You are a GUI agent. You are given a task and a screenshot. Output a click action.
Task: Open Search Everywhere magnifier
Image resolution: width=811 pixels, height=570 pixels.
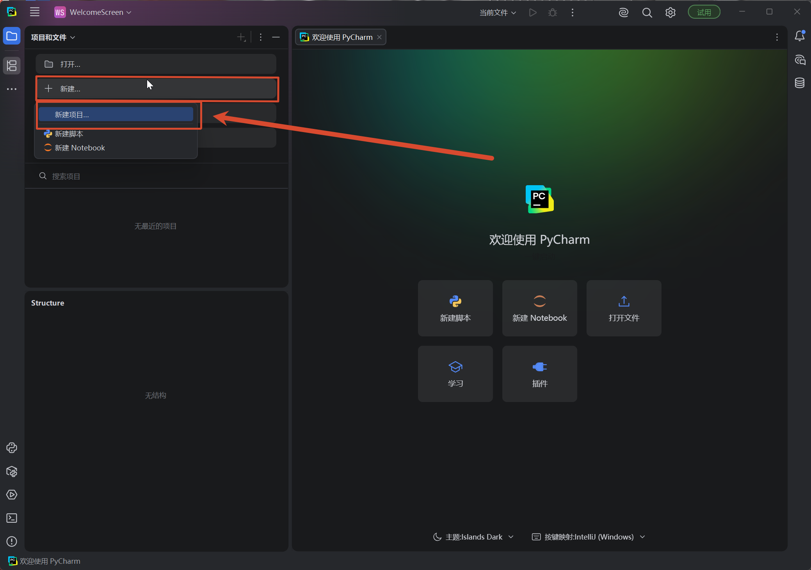[x=647, y=13]
